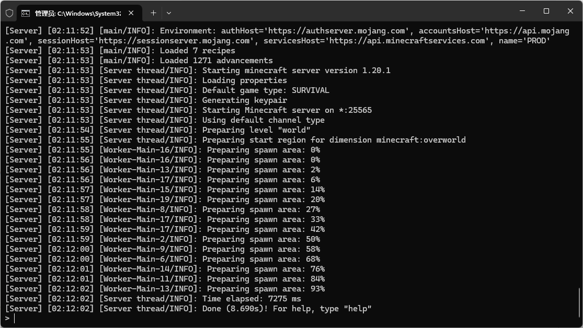This screenshot has height=328, width=583.
Task: Close the terminal window
Action: tap(570, 11)
